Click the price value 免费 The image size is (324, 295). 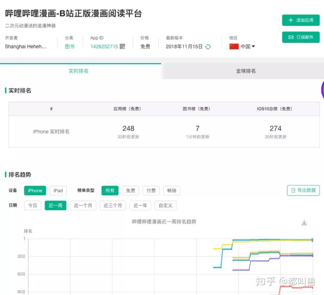[x=145, y=46]
